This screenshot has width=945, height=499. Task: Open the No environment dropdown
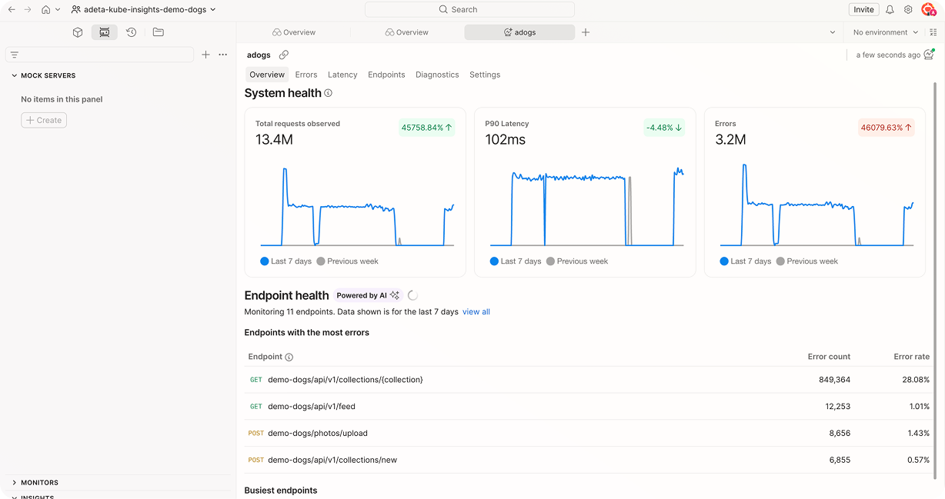click(883, 32)
